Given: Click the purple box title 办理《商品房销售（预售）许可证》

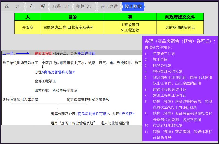Looking at the screenshot, I should coord(180,41).
